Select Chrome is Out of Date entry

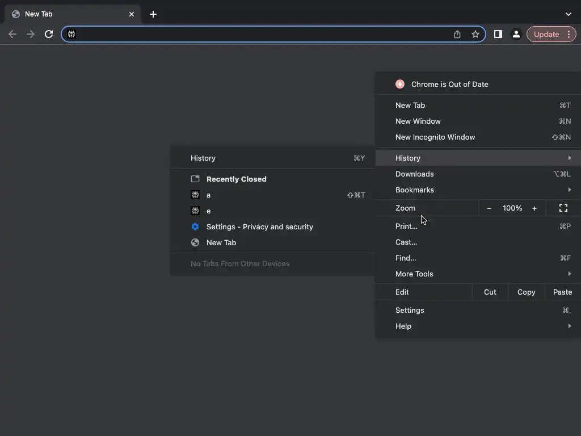[x=478, y=84]
